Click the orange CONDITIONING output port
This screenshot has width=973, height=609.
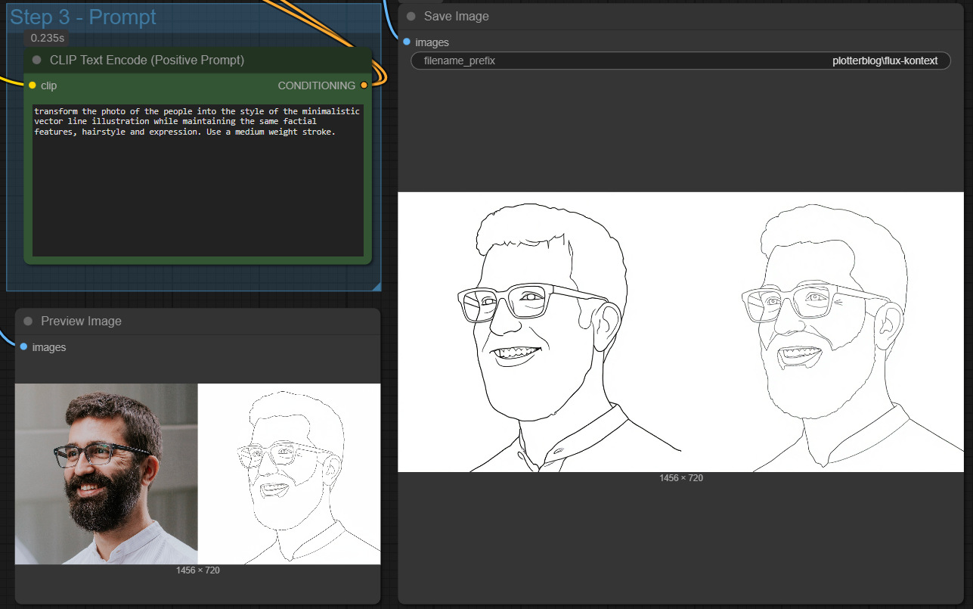pos(364,85)
